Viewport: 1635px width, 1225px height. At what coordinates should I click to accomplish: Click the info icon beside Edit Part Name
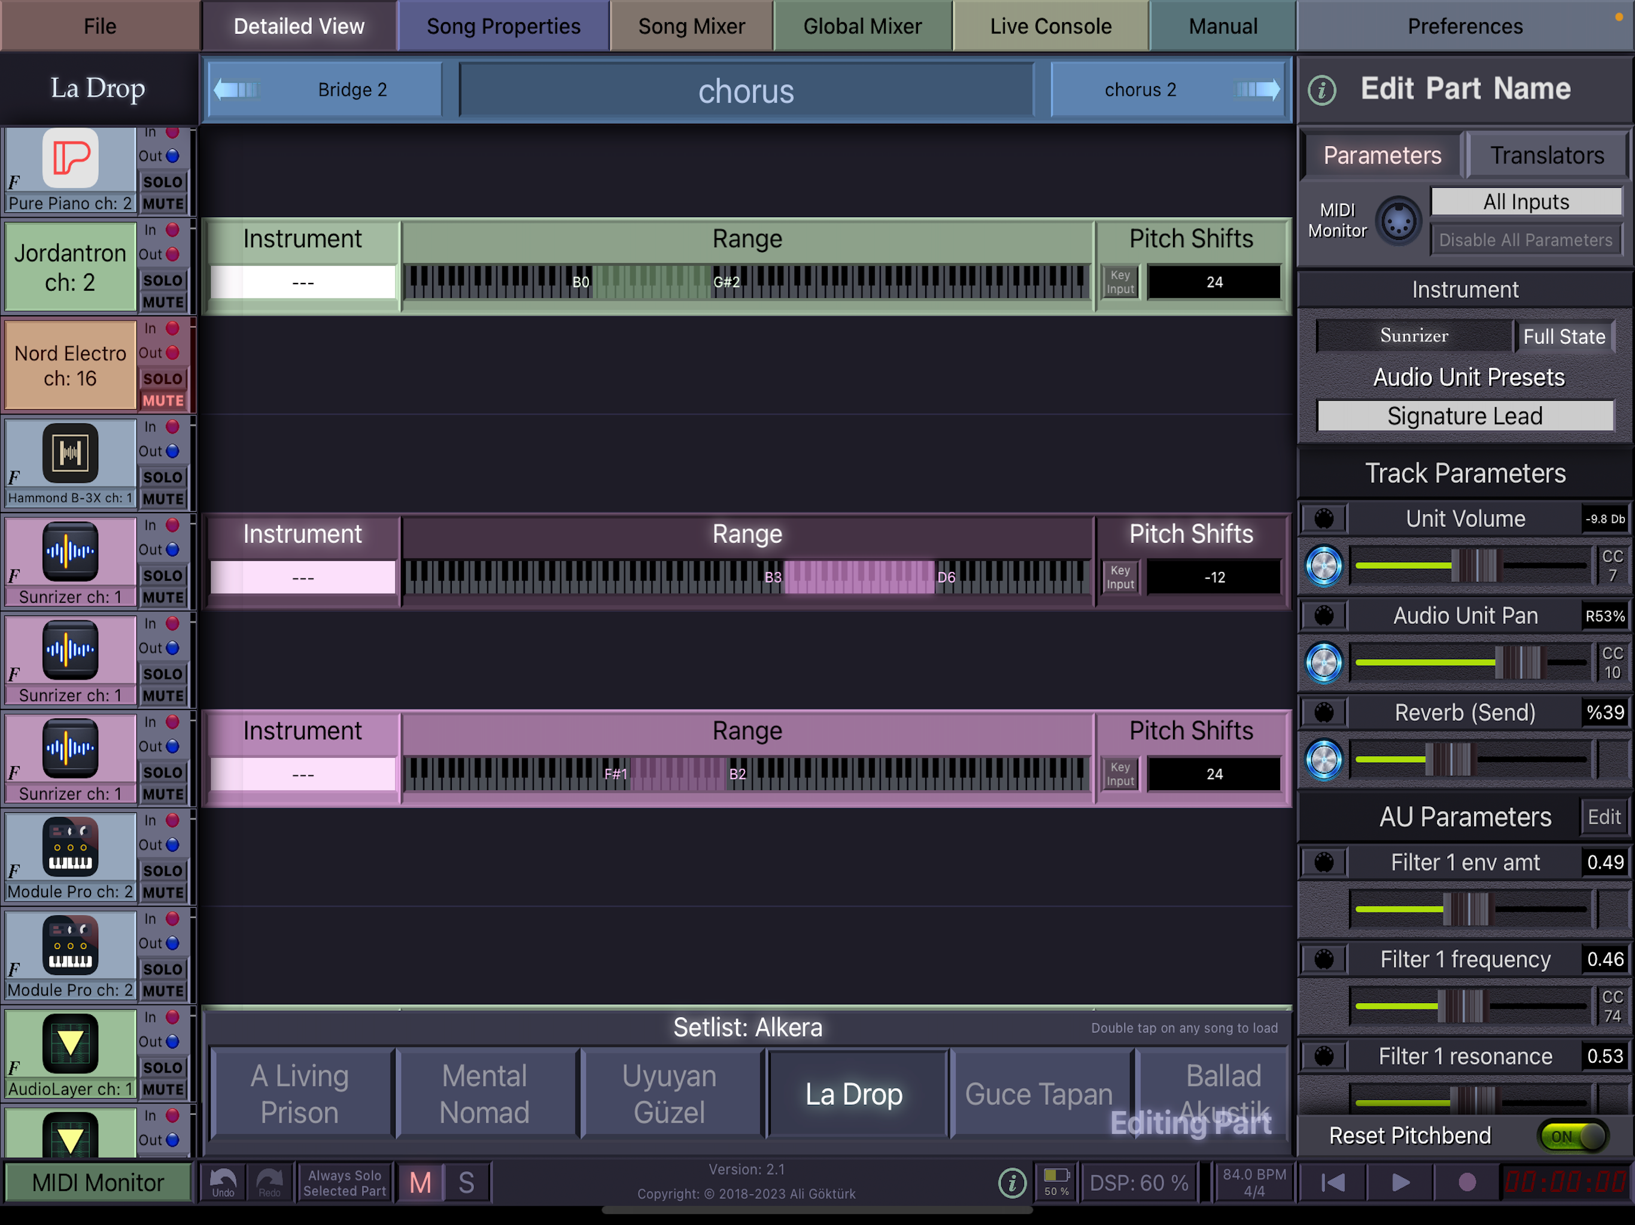1321,90
